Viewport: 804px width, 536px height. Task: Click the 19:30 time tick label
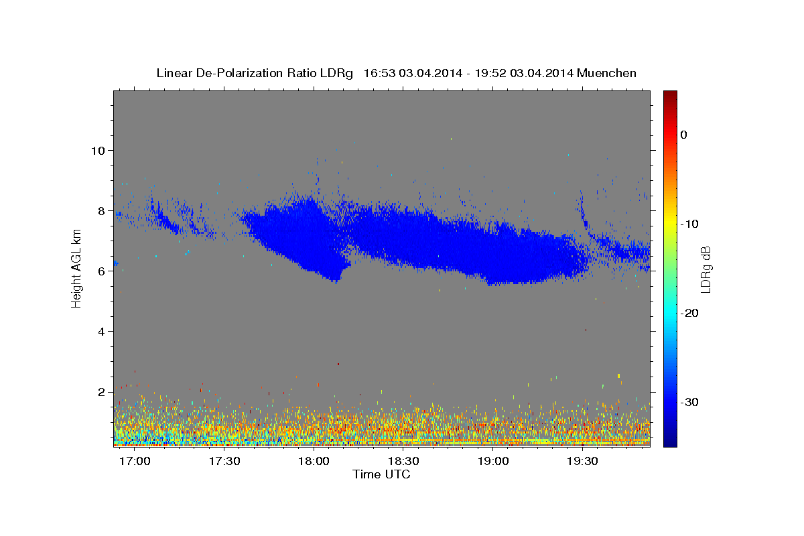[582, 462]
